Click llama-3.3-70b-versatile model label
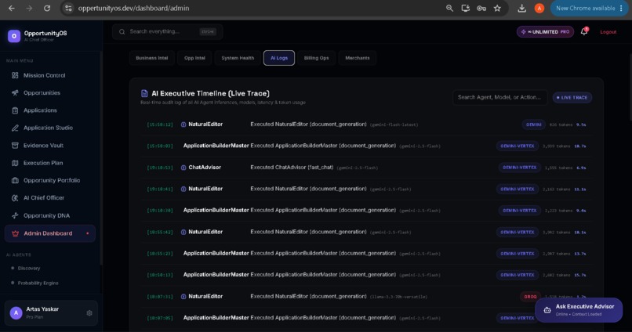This screenshot has height=332, width=632. [398, 297]
